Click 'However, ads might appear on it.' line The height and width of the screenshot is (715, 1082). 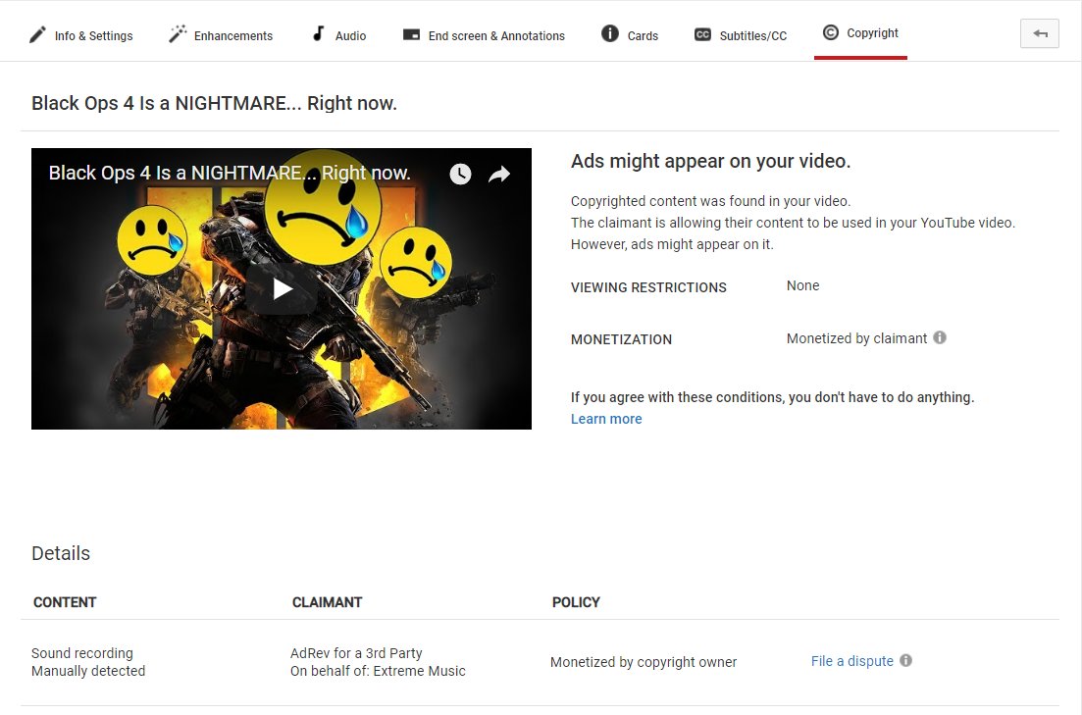coord(672,244)
